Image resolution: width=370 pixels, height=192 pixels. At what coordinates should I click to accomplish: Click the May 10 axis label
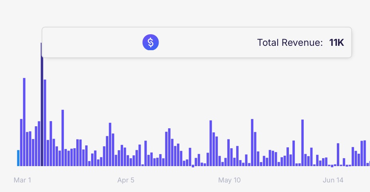point(229,180)
